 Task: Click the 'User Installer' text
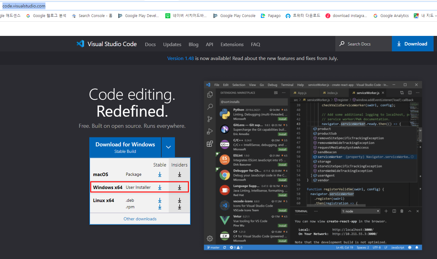click(x=138, y=187)
